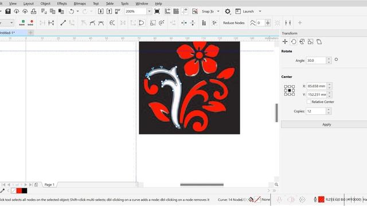Click the black swatch in document palette
This screenshot has width=367, height=206.
point(25,191)
